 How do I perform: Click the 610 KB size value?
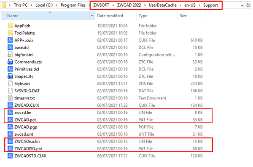[196, 40]
